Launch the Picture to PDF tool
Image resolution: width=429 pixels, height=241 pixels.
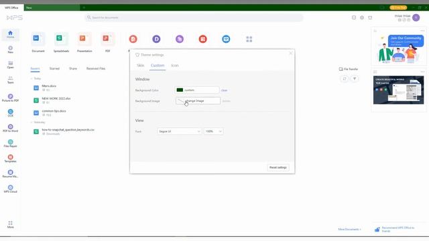click(x=11, y=98)
